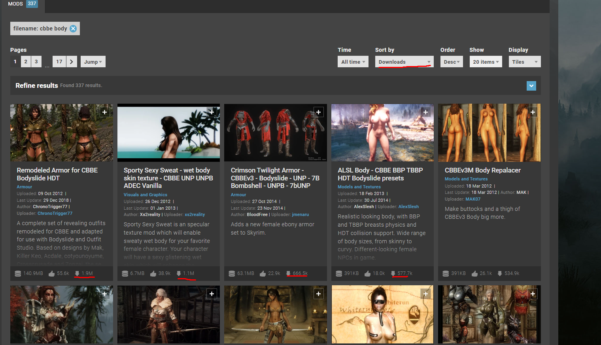Click plus icon on Remodeled Armor tile
601x345 pixels.
tap(104, 112)
